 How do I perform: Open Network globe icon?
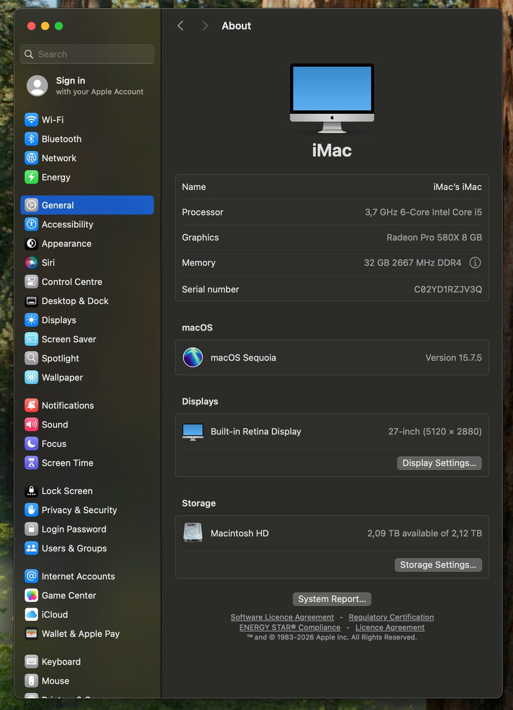coord(32,158)
